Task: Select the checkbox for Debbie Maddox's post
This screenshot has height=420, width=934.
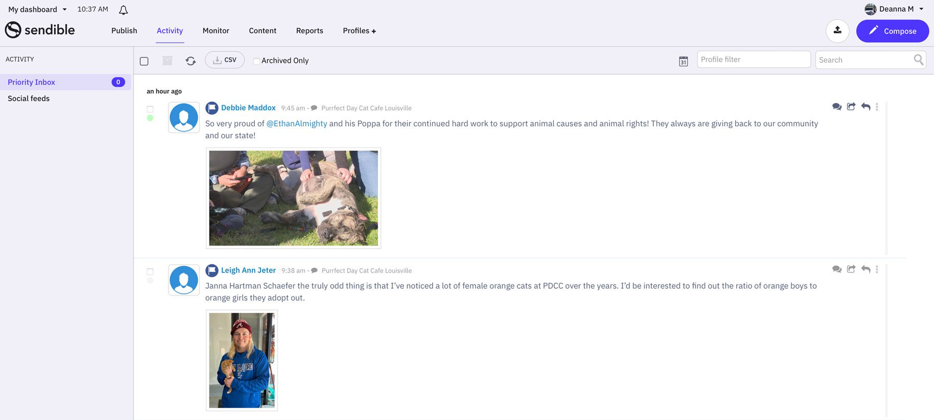Action: tap(150, 109)
